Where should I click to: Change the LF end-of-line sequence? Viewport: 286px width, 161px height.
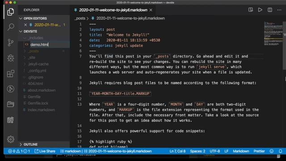[x=227, y=151]
